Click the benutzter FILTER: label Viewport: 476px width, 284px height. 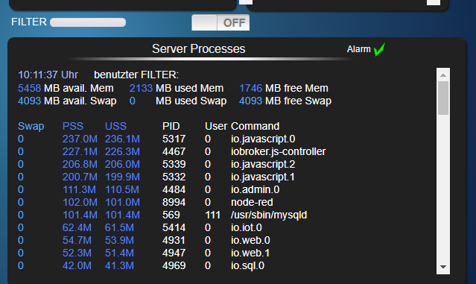136,75
